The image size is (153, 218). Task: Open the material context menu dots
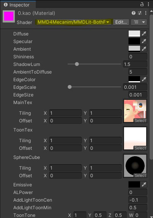coord(146,13)
